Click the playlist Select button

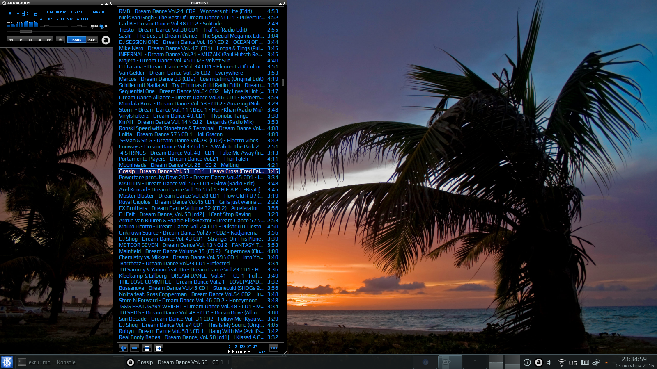pos(147,348)
